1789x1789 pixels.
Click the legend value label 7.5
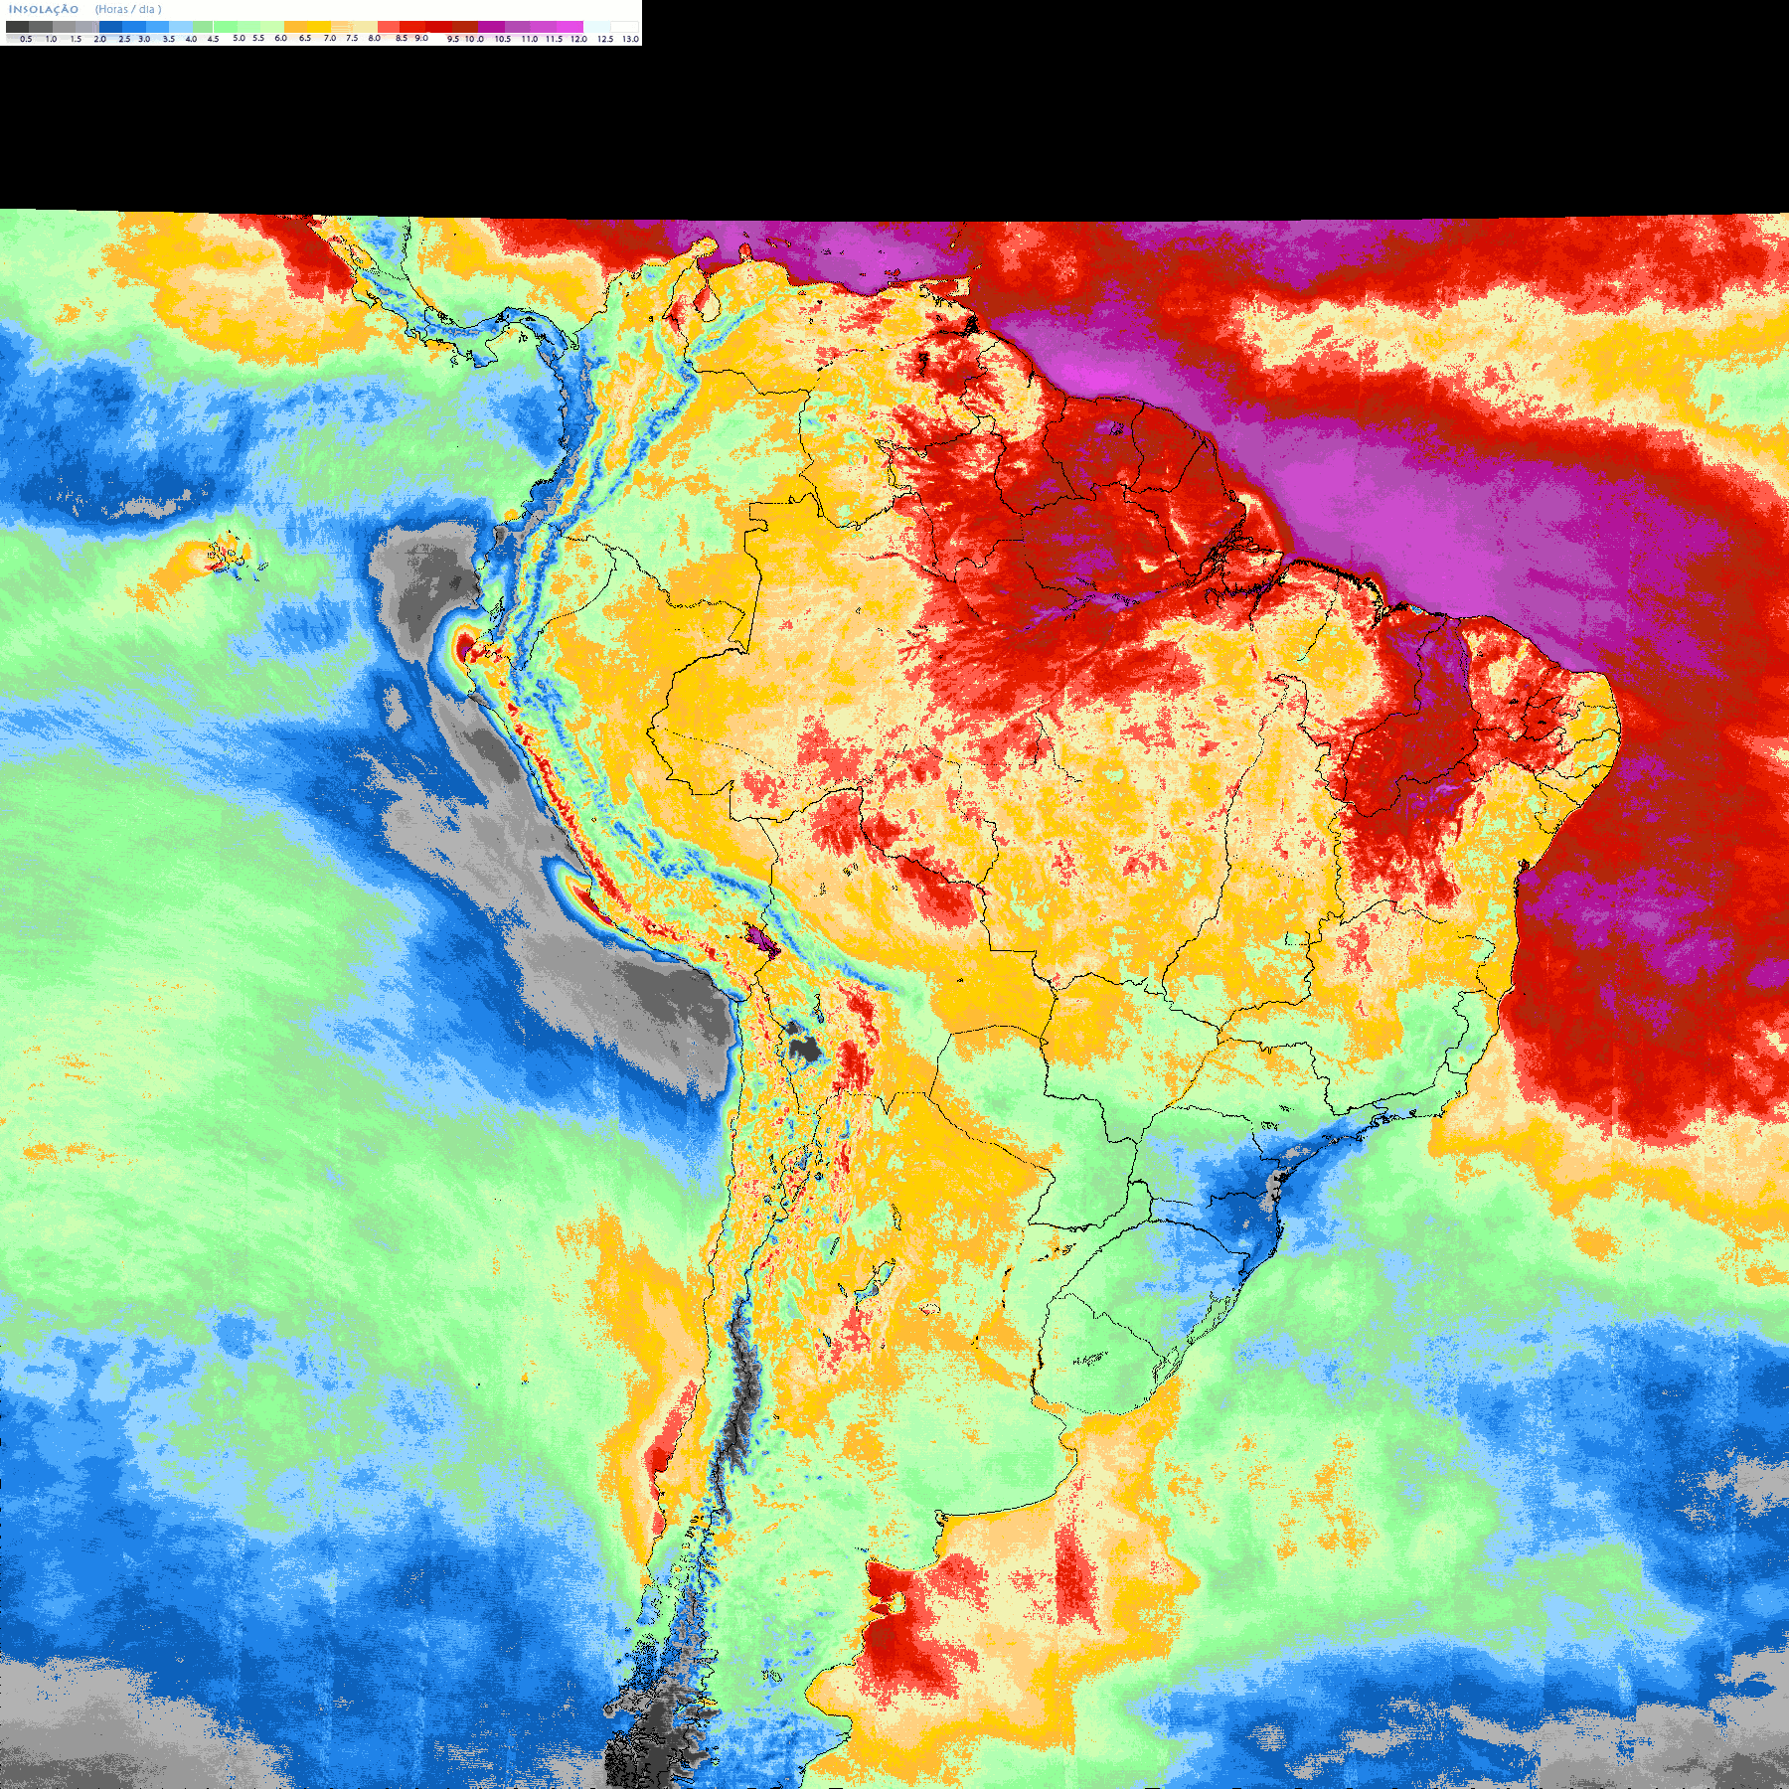pyautogui.click(x=352, y=38)
